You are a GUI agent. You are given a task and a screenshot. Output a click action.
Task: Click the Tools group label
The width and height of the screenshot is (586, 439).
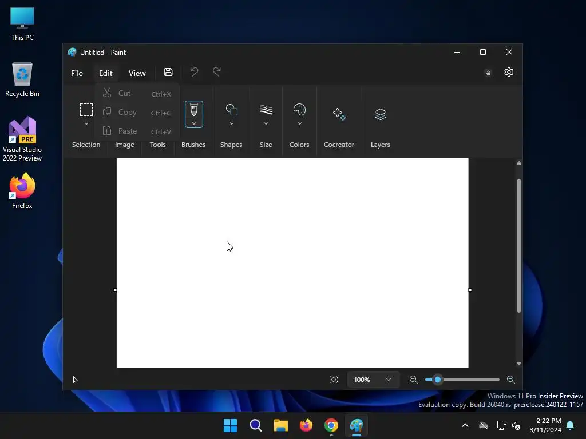(x=158, y=145)
